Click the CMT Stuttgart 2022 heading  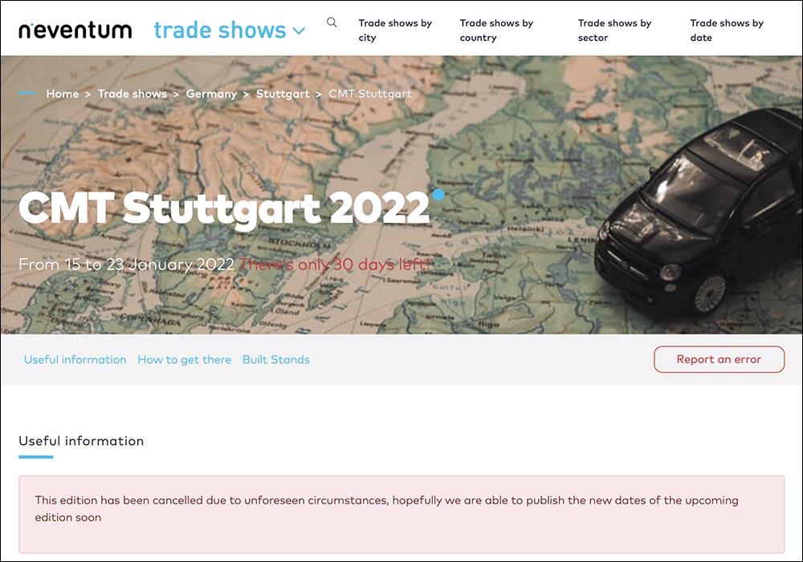pos(224,208)
